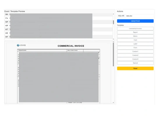This screenshot has width=159, height=119.
Task: Select the commerical invoice template
Action: [x=135, y=28]
